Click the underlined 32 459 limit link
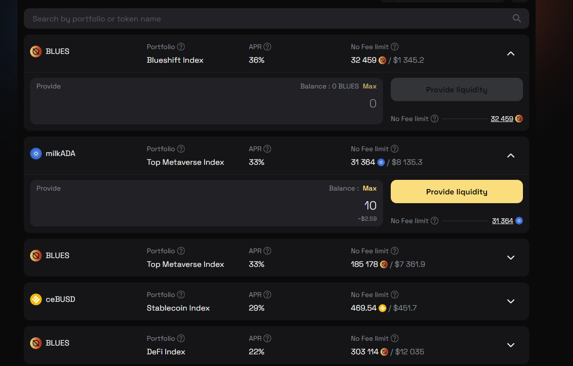The height and width of the screenshot is (366, 573). [x=502, y=119]
